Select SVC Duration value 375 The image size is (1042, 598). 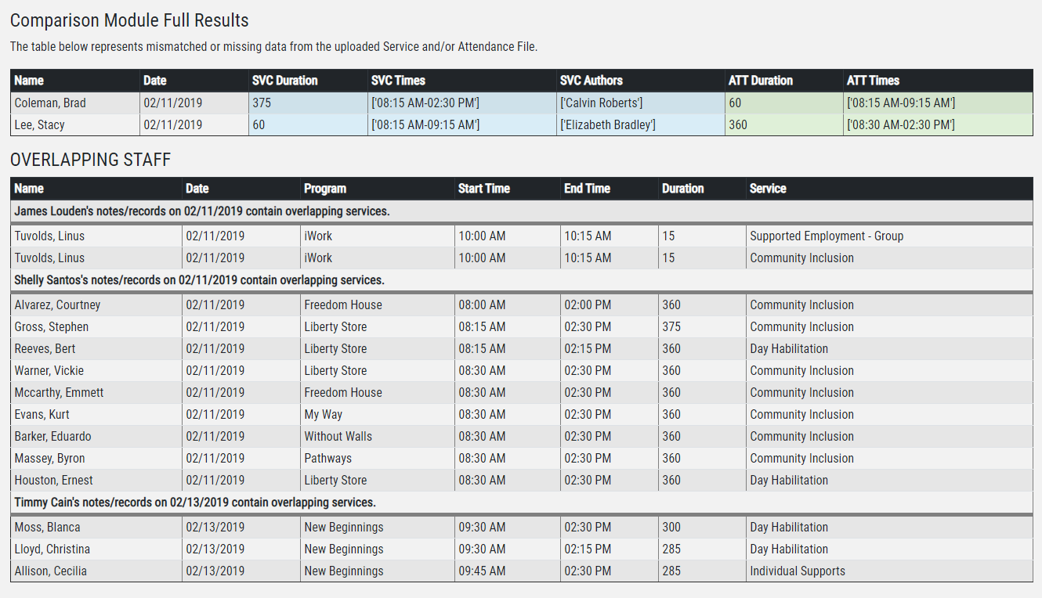[x=308, y=103]
